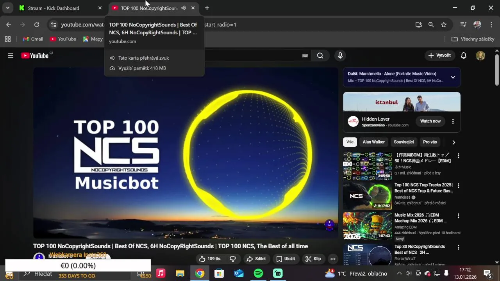Close the Kick Dashboard tab
This screenshot has width=500, height=281.
100,8
